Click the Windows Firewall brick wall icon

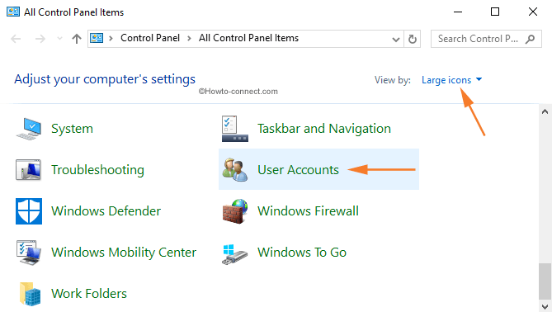pyautogui.click(x=235, y=211)
